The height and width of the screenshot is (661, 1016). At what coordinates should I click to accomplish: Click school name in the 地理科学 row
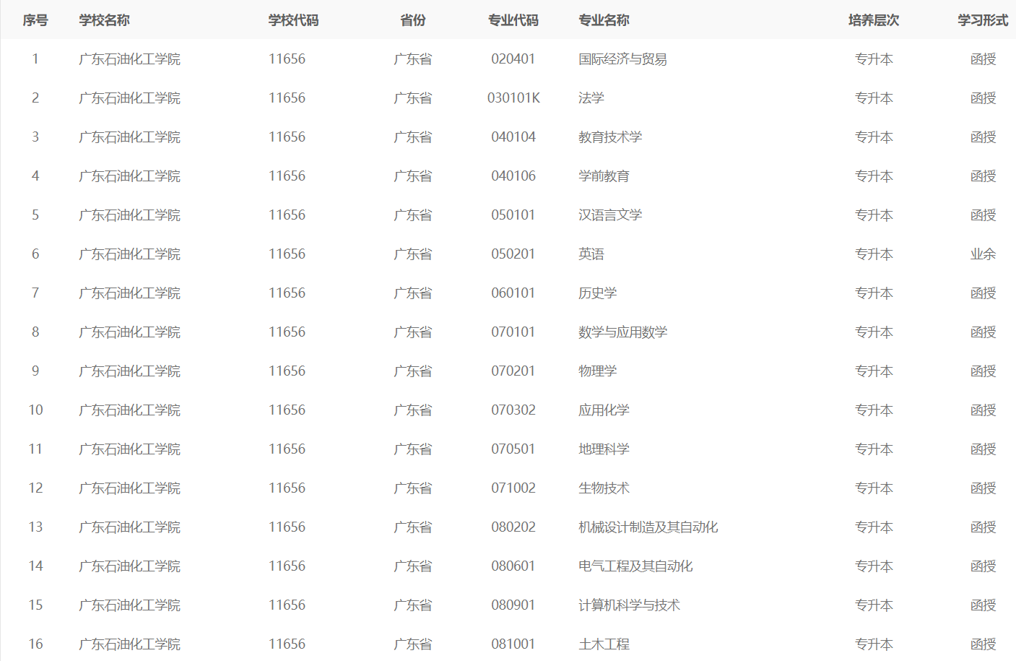tap(129, 449)
